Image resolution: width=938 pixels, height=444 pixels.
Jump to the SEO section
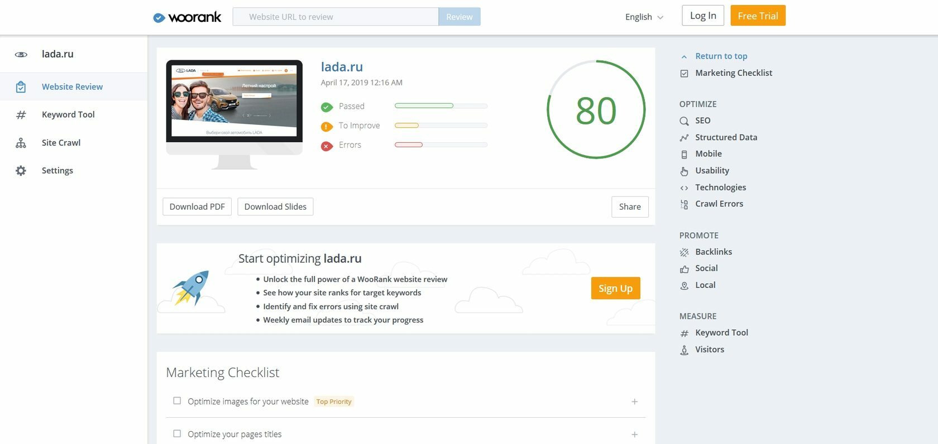tap(702, 120)
